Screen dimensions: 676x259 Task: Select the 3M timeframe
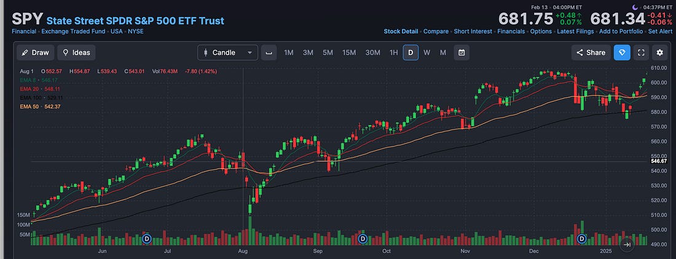pos(308,53)
